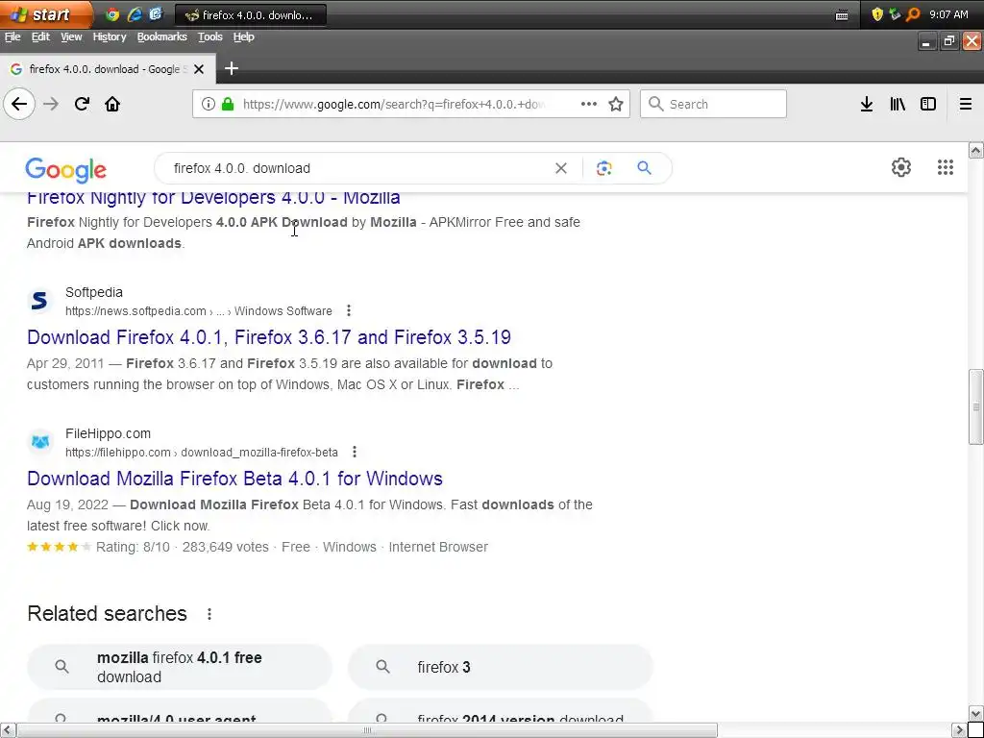Click the address bar URL
Viewport: 984px width, 738px height.
tap(394, 104)
